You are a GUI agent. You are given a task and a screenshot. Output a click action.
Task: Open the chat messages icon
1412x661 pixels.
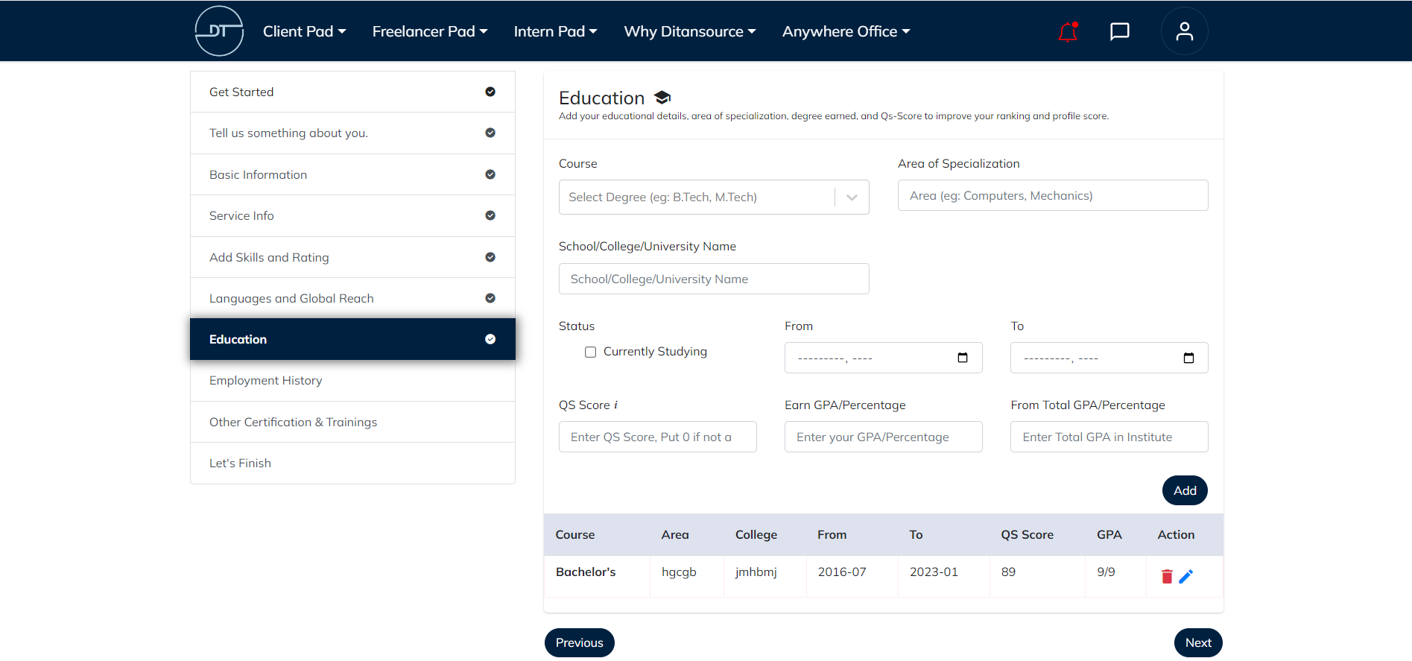pos(1119,31)
